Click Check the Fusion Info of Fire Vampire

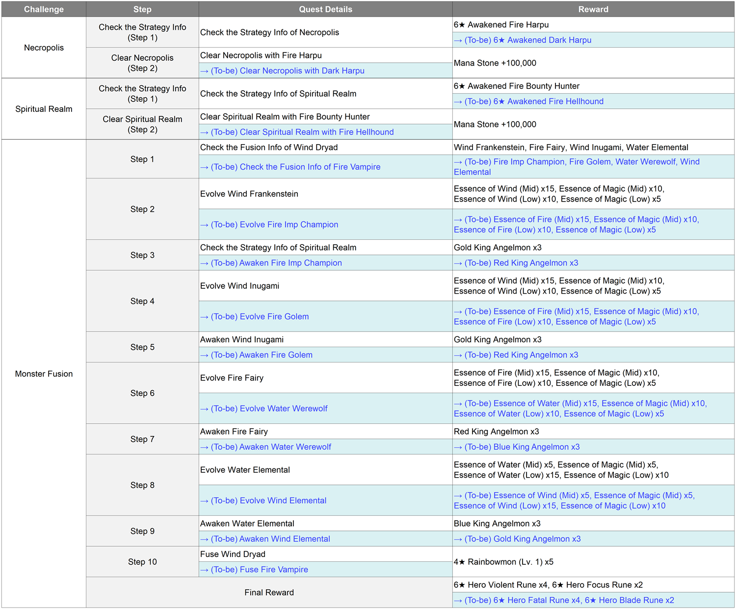[295, 167]
